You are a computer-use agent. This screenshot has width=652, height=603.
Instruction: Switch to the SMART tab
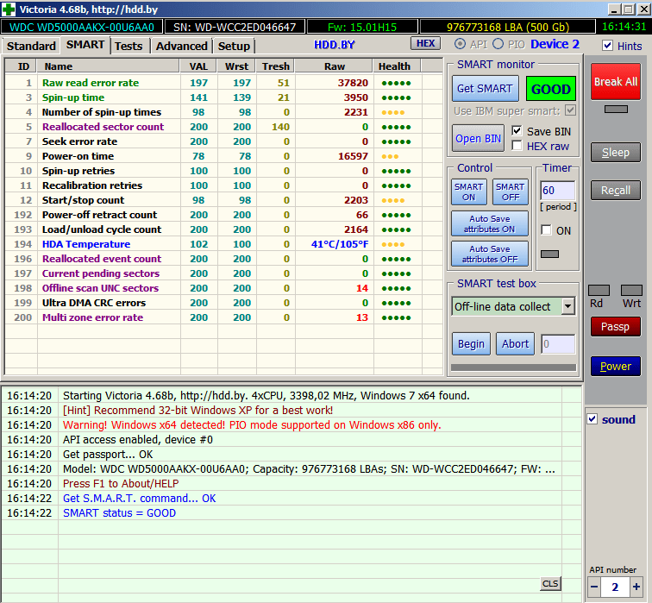coord(85,45)
